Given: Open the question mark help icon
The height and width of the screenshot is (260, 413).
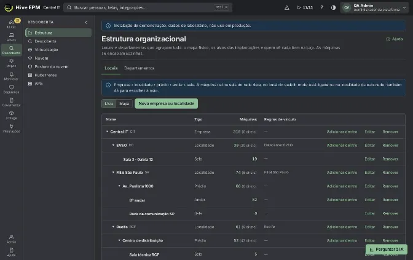Looking at the screenshot, I should pyautogui.click(x=321, y=7).
